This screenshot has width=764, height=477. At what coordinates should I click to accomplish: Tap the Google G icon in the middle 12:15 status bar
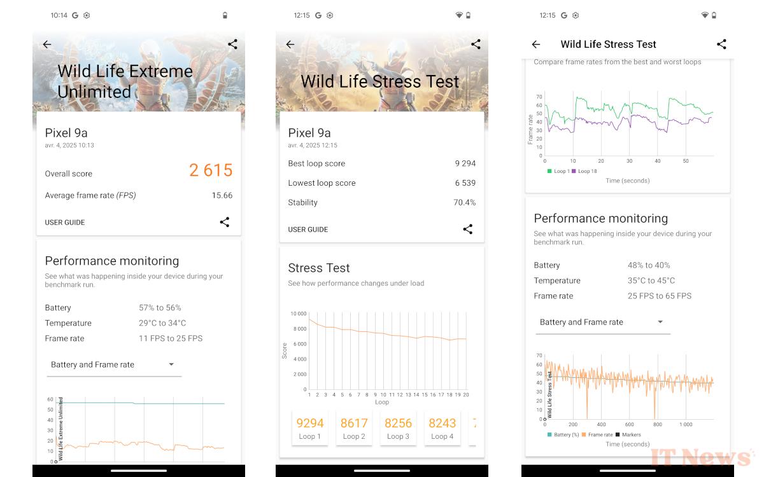(318, 15)
